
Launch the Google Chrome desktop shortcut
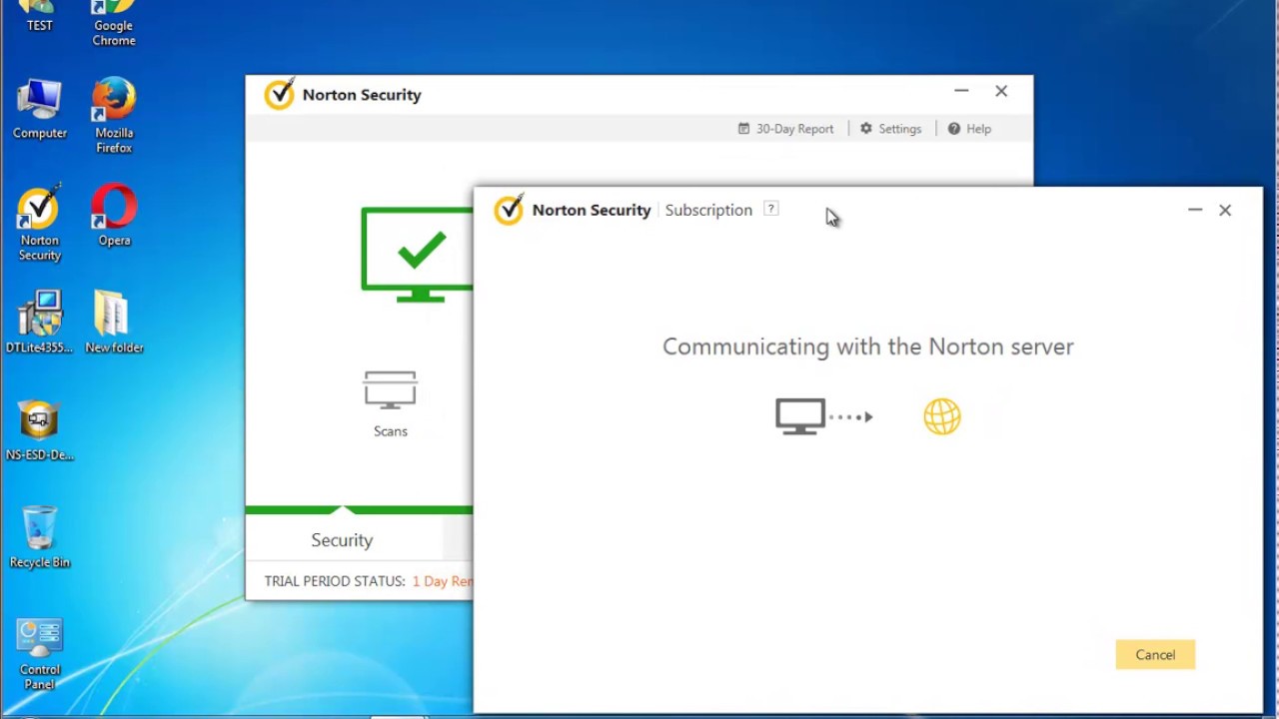click(114, 23)
